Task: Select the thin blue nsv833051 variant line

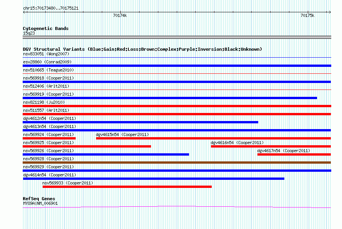Action: pos(177,58)
